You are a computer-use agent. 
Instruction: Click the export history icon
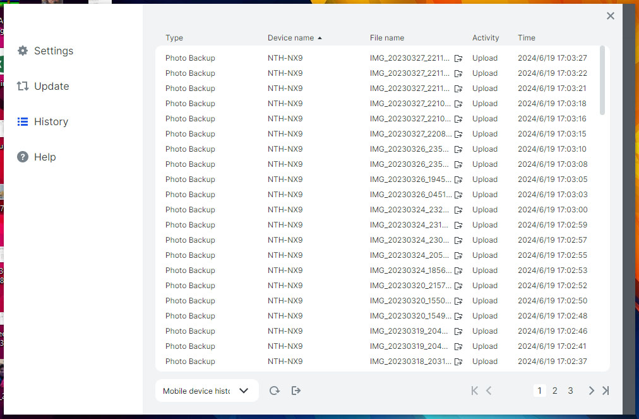pyautogui.click(x=296, y=391)
